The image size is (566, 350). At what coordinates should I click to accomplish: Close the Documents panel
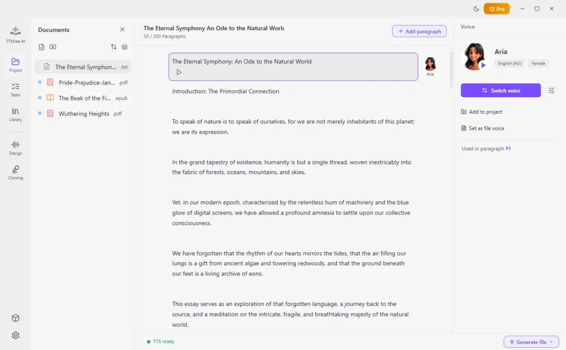pos(122,30)
